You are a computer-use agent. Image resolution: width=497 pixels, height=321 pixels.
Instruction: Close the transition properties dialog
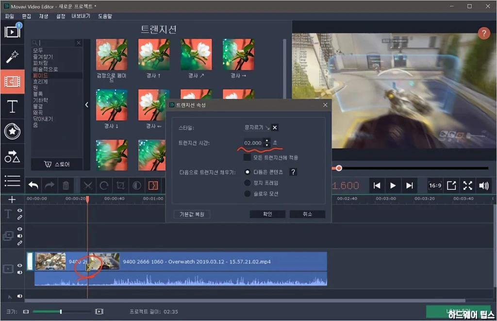pyautogui.click(x=325, y=105)
